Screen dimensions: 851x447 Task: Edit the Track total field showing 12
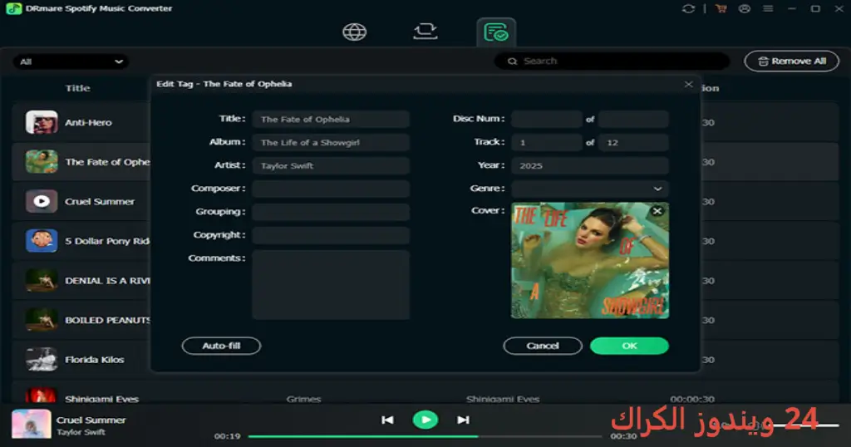633,143
